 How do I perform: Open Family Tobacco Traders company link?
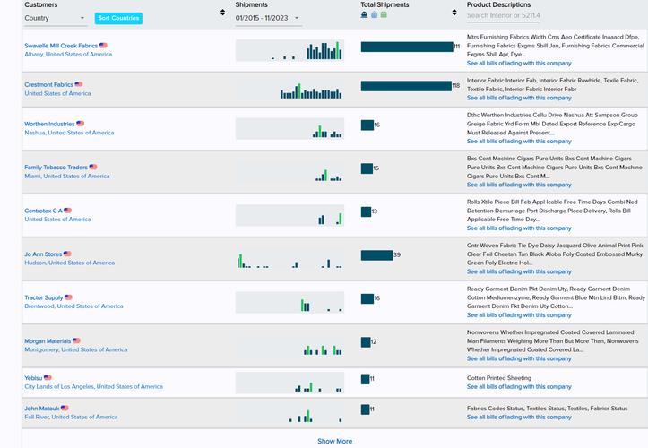pyautogui.click(x=56, y=168)
